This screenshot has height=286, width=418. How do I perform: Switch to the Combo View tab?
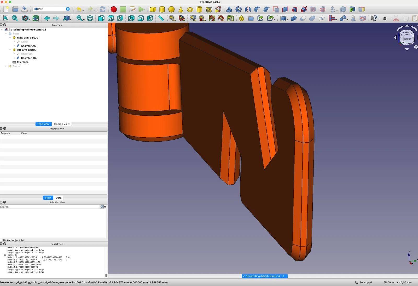point(62,124)
